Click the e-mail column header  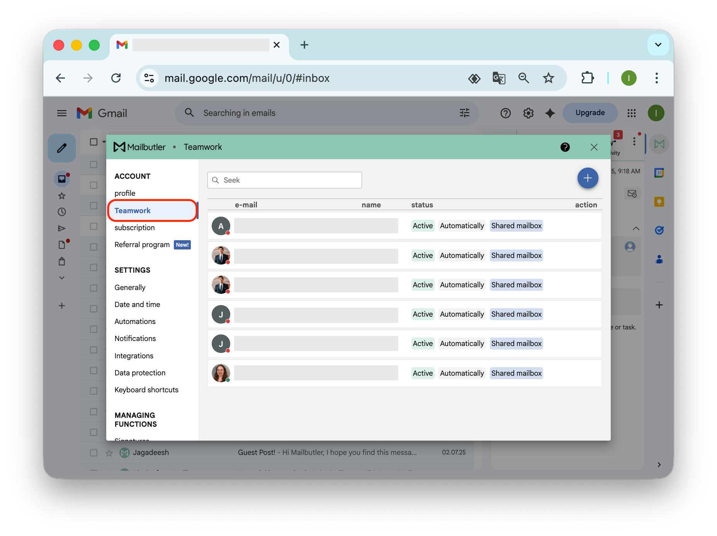(x=246, y=205)
